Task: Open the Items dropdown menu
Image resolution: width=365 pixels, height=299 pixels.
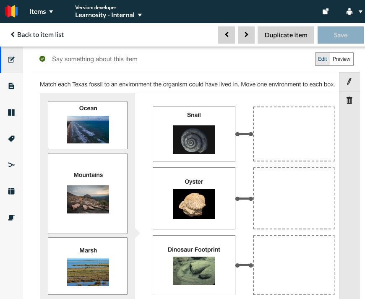Action: pos(41,11)
